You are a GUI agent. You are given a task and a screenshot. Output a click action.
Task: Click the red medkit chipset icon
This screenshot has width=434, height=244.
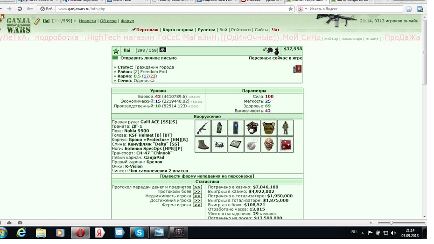(x=285, y=145)
